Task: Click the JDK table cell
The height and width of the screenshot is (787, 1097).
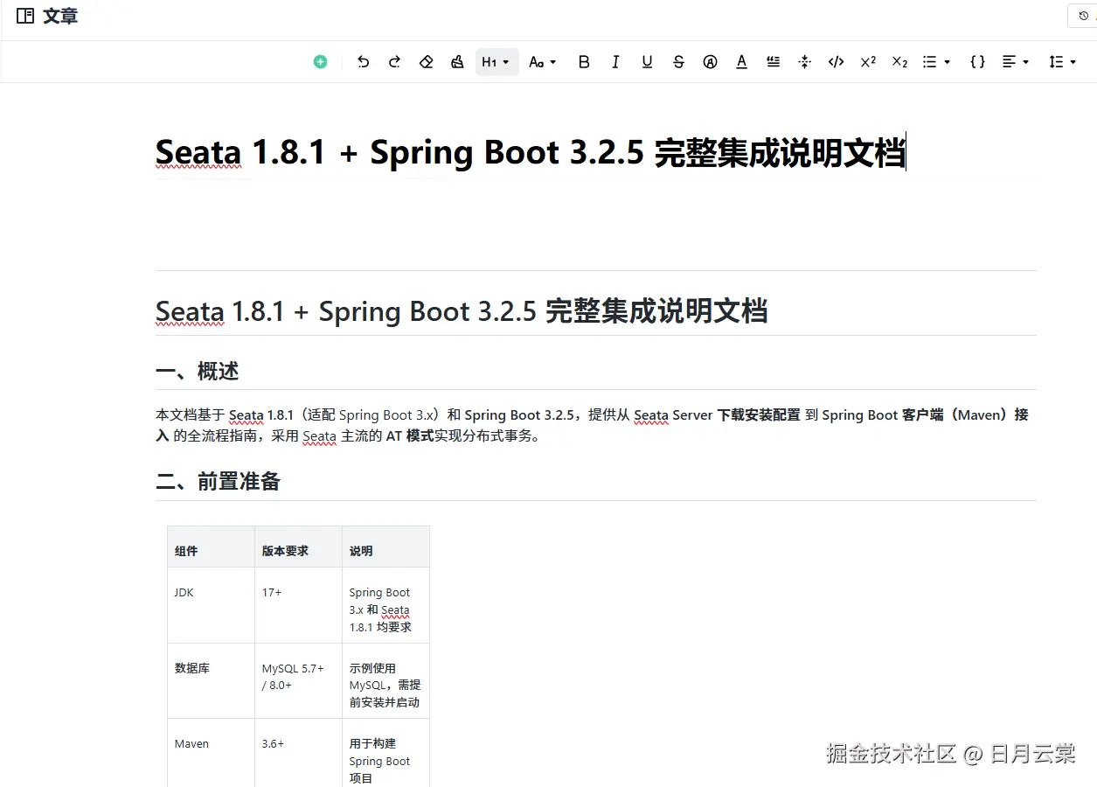Action: [x=211, y=605]
